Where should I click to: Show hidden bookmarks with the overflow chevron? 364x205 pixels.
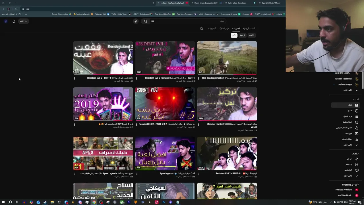26,14
